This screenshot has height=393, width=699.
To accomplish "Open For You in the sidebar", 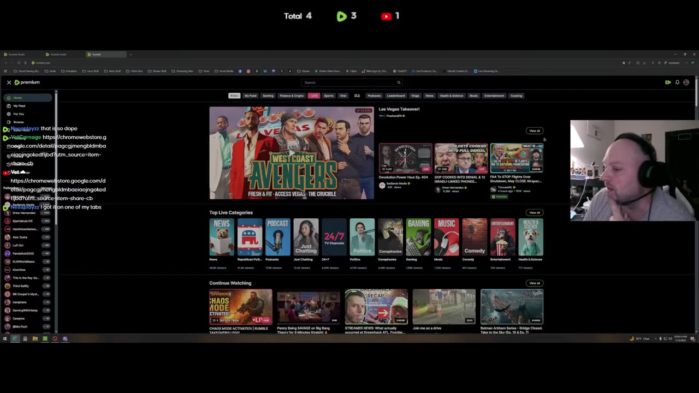I will (x=27, y=114).
